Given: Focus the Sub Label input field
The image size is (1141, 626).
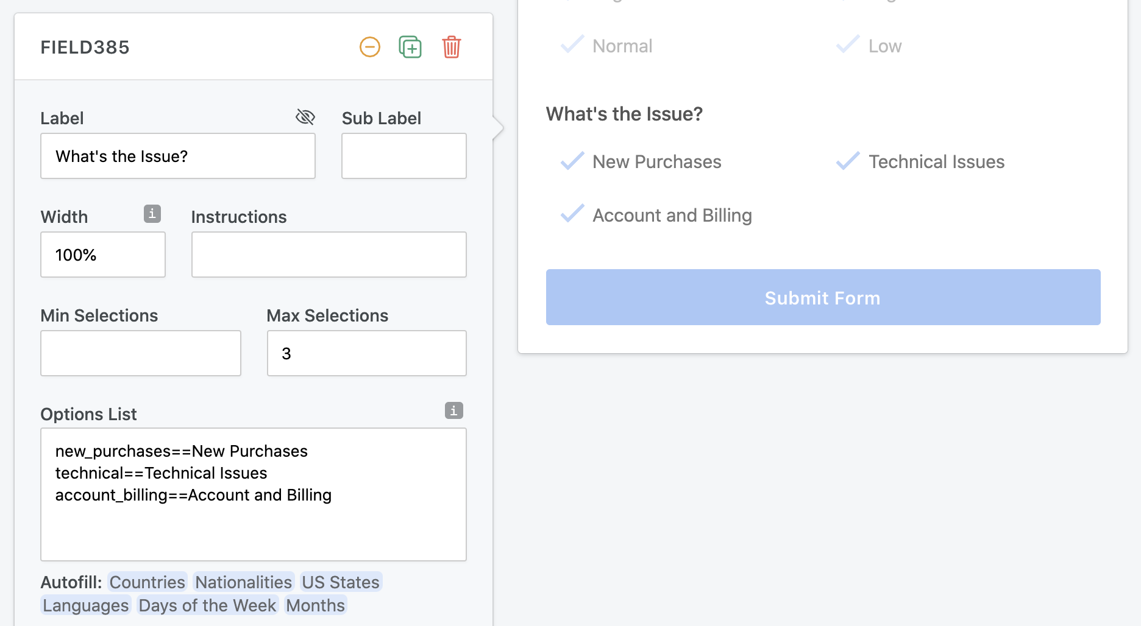Looking at the screenshot, I should click(404, 156).
